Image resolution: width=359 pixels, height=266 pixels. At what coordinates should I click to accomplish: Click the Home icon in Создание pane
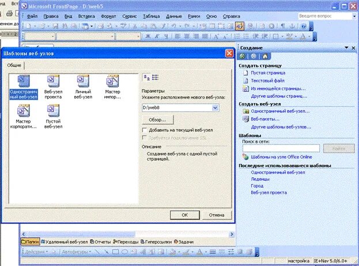265,56
